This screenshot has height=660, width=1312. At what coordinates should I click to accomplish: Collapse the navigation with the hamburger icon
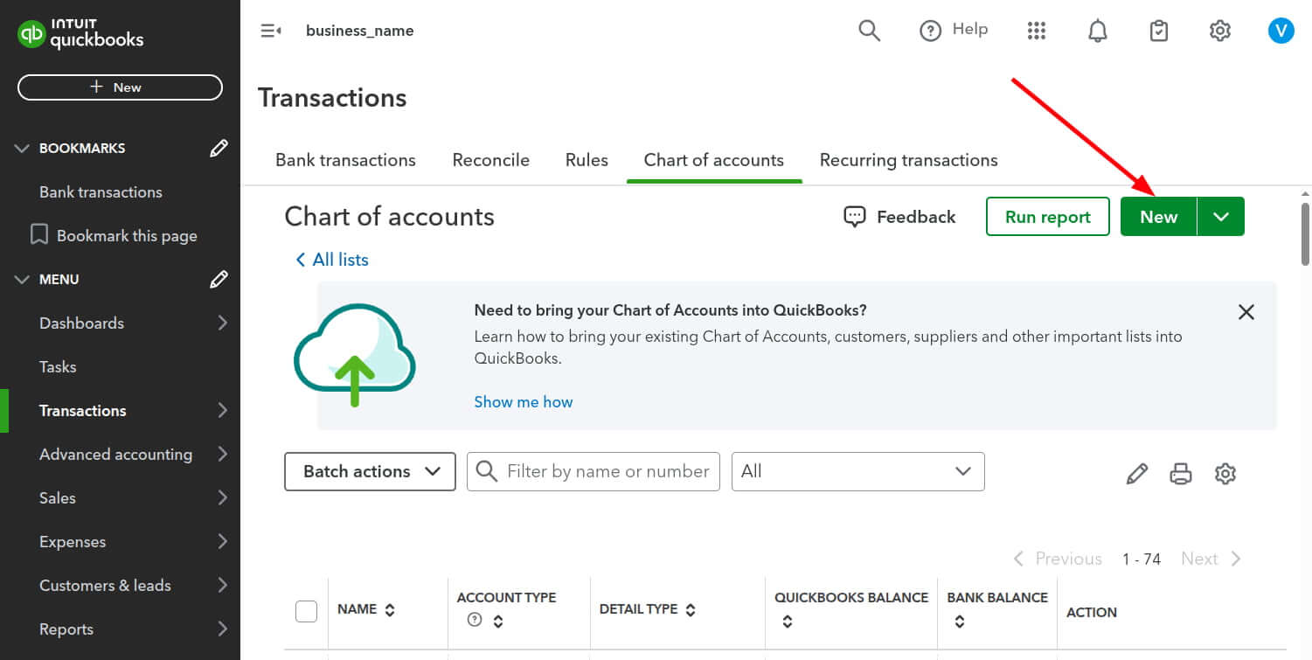coord(271,31)
